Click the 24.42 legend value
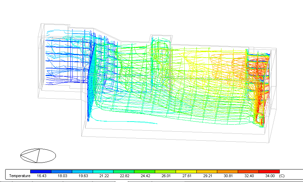Viewport: 303px width, 182px height. coord(145,176)
